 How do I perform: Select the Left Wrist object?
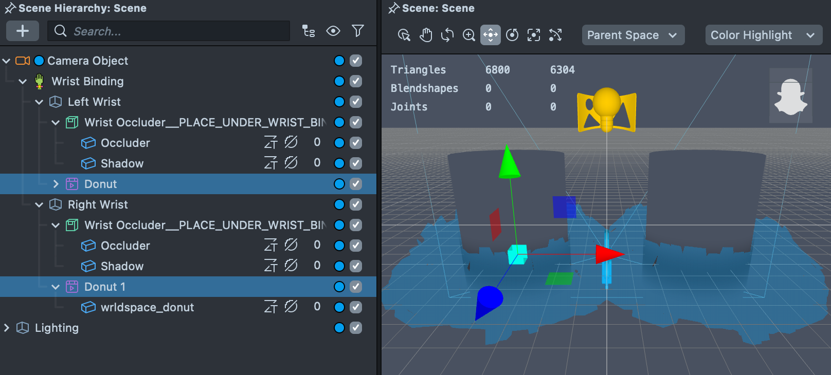[x=94, y=102]
